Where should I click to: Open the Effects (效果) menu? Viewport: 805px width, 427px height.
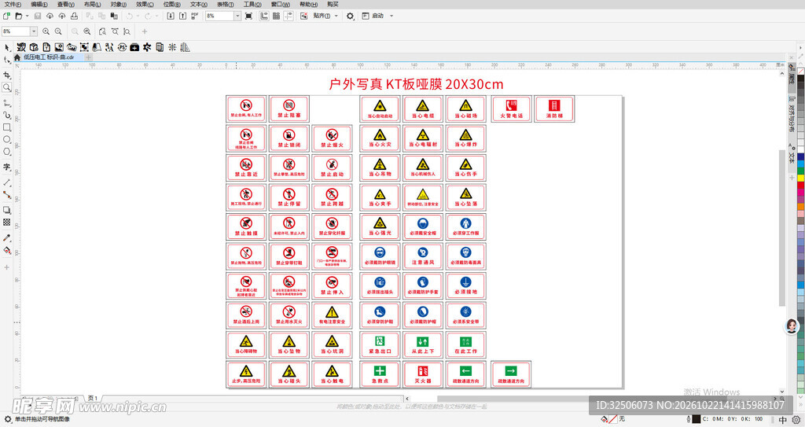click(x=145, y=4)
